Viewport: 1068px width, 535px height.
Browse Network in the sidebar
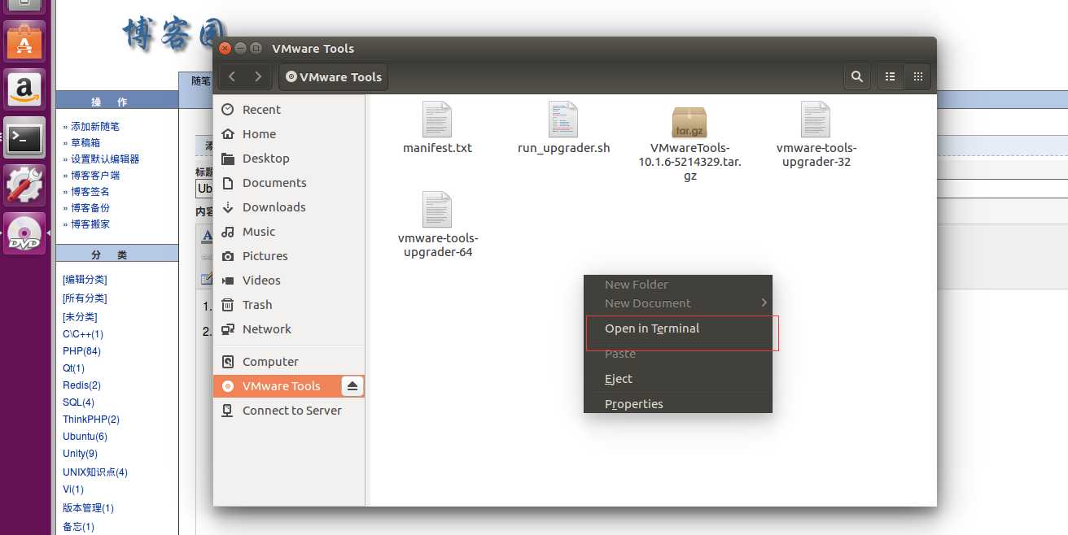click(289, 329)
